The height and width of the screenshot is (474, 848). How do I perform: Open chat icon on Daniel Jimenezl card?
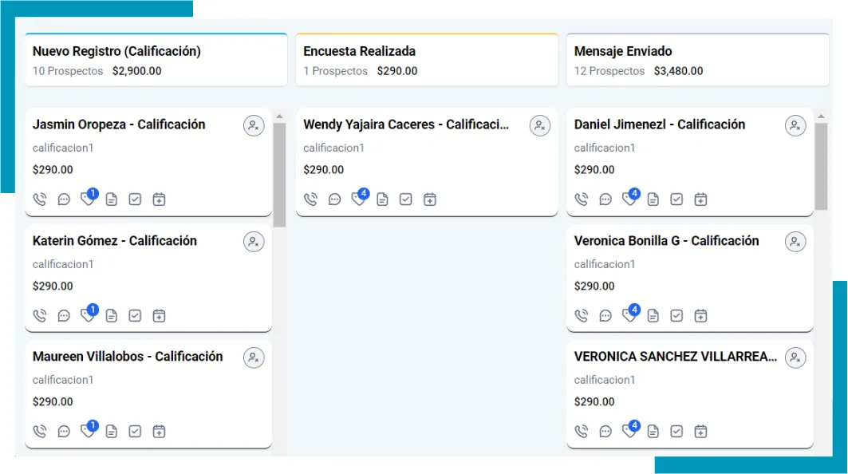605,199
